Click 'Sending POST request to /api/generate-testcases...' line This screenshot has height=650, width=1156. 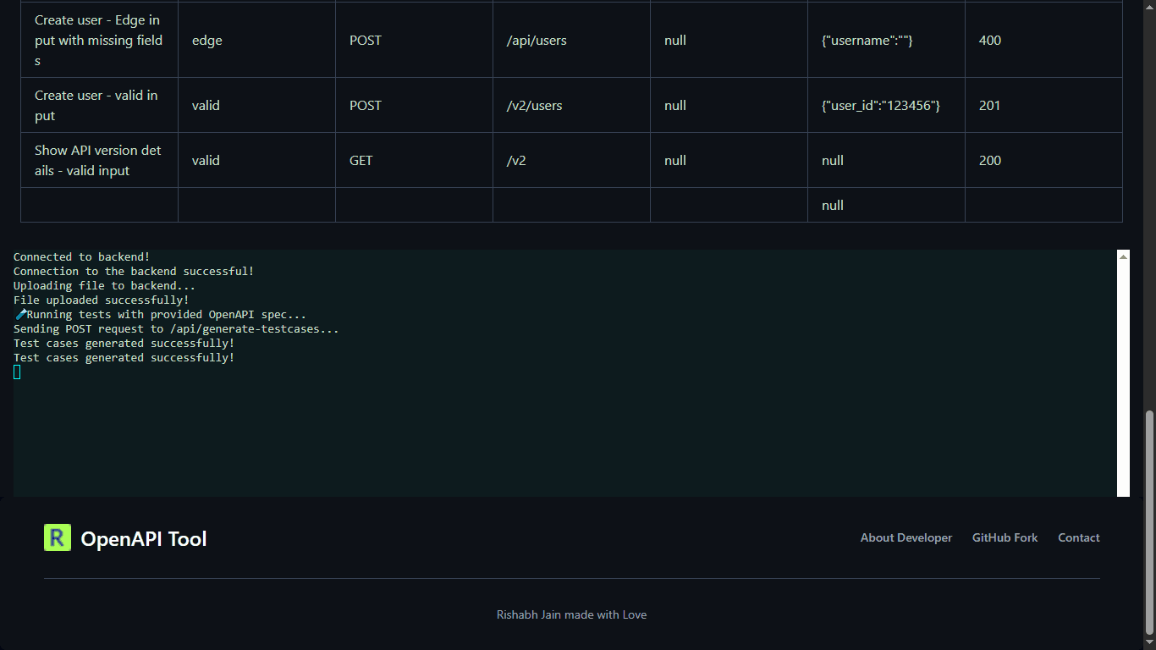tap(176, 328)
